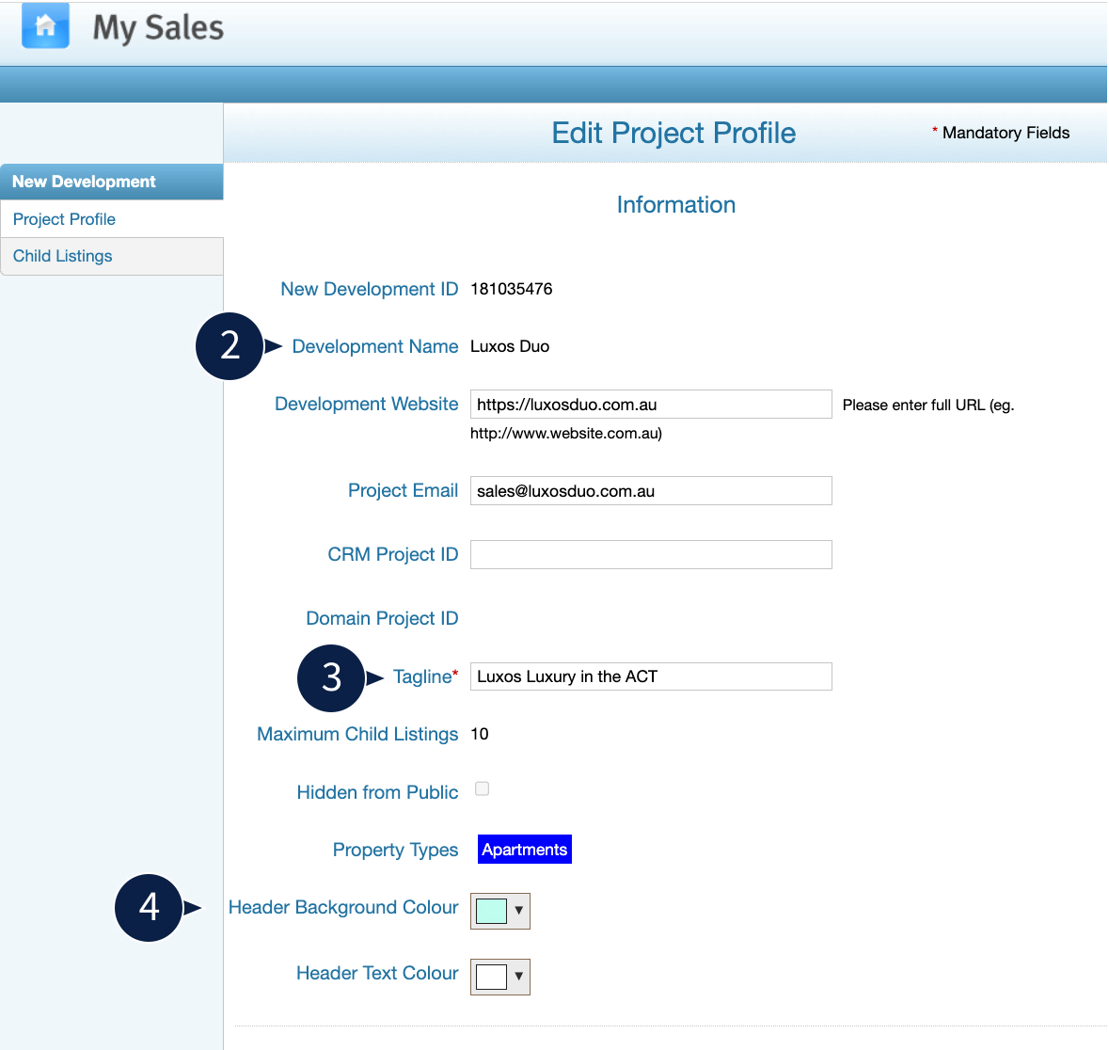Click the mint Header Background Colour swatch
1109x1050 pixels.
tap(492, 911)
